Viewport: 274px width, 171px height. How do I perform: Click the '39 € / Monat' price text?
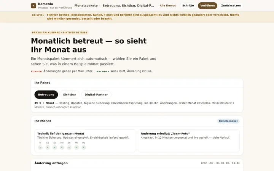(x=44, y=103)
